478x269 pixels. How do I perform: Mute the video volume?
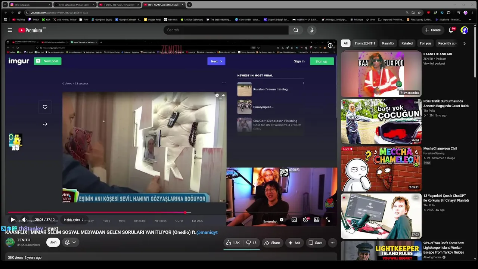(24, 220)
